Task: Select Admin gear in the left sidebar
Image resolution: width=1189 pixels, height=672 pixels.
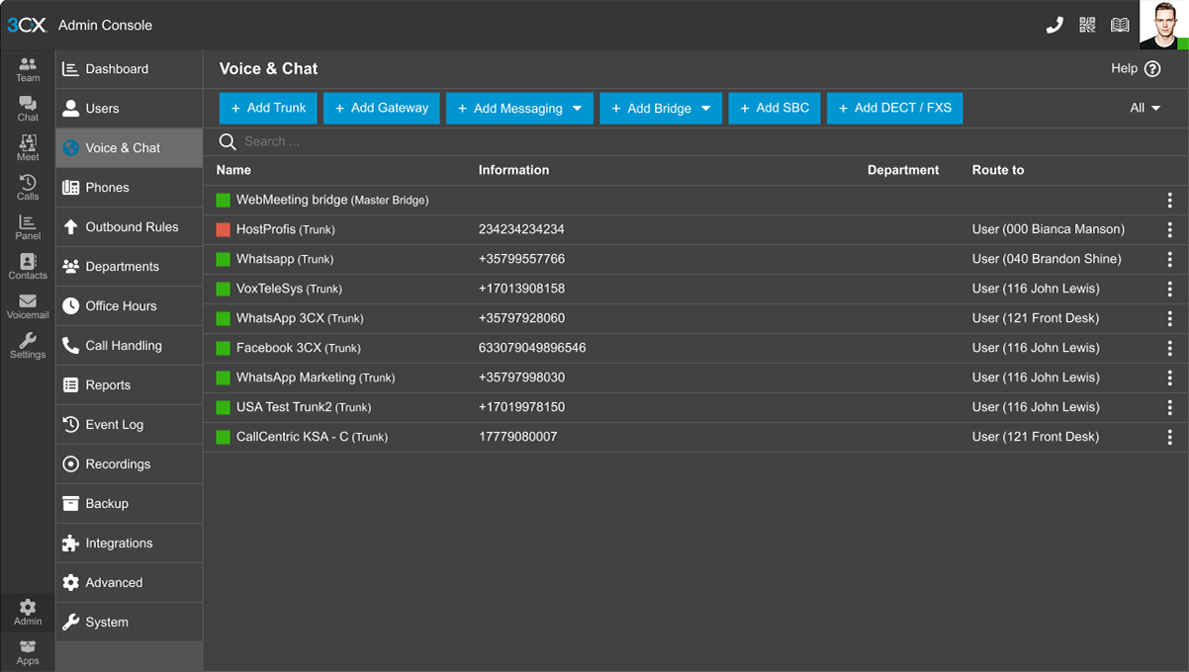Action: coord(28,613)
